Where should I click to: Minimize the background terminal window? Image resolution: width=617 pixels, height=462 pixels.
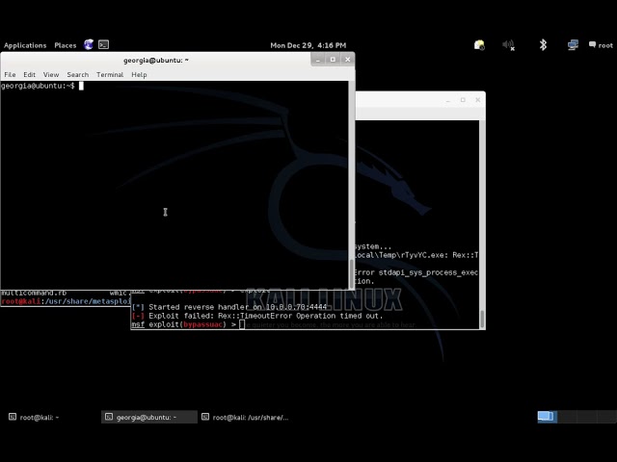[447, 100]
